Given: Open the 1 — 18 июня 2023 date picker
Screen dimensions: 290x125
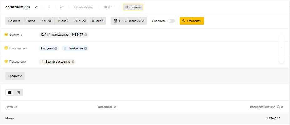Looking at the screenshot, I should [x=129, y=21].
